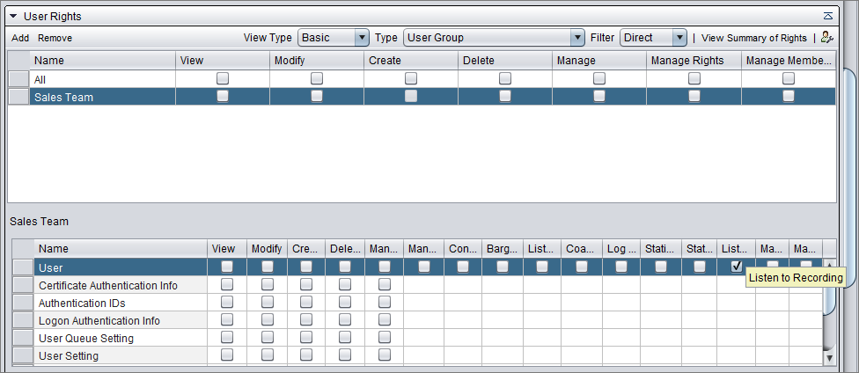
Task: Click the row selector beside Sales Team
Action: 18,97
